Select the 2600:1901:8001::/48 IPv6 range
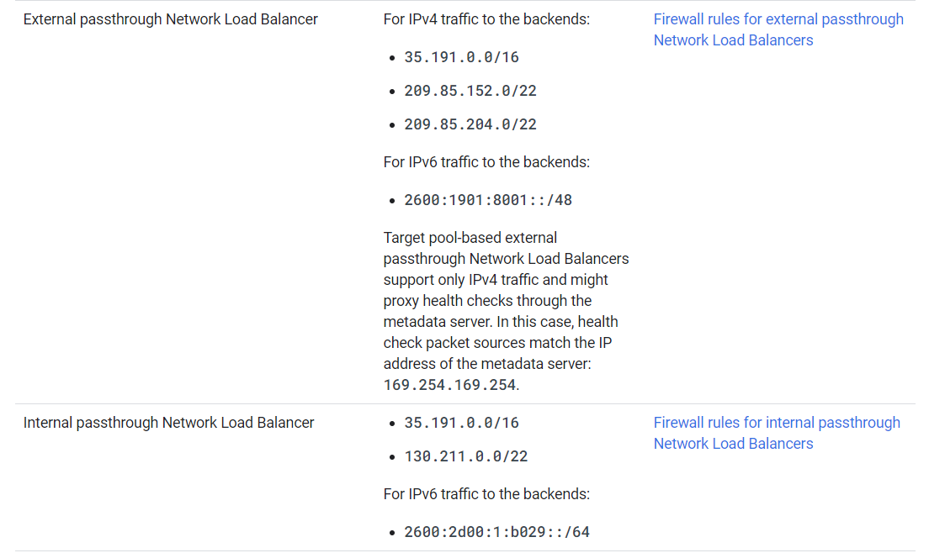Screen dimensions: 945x553 488,200
